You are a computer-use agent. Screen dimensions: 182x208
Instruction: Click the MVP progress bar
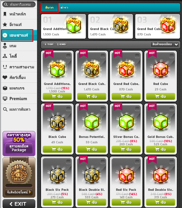tap(19, 185)
